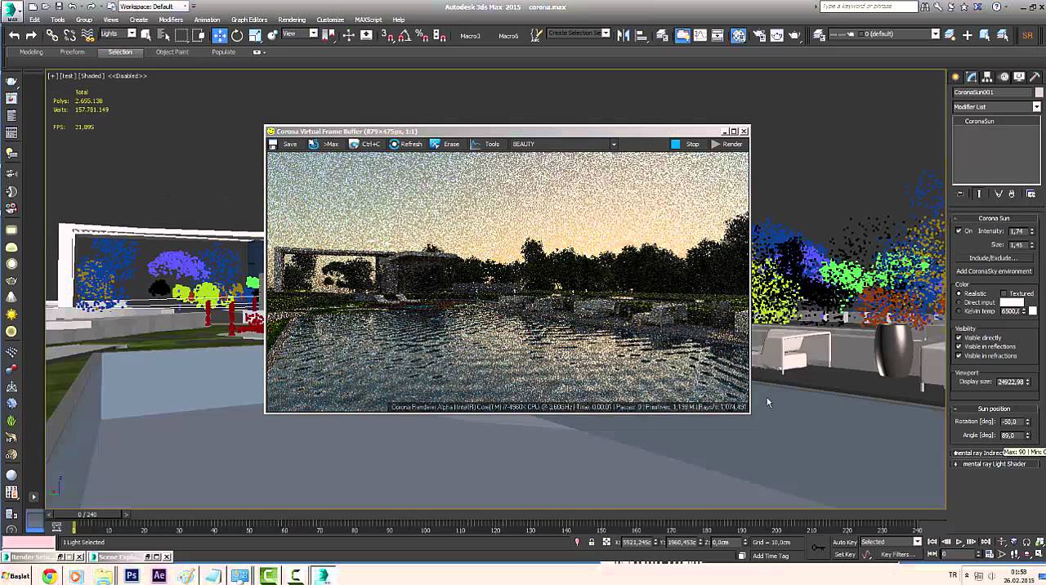
Task: Open the View reference coordinate dropdown
Action: pyautogui.click(x=300, y=33)
